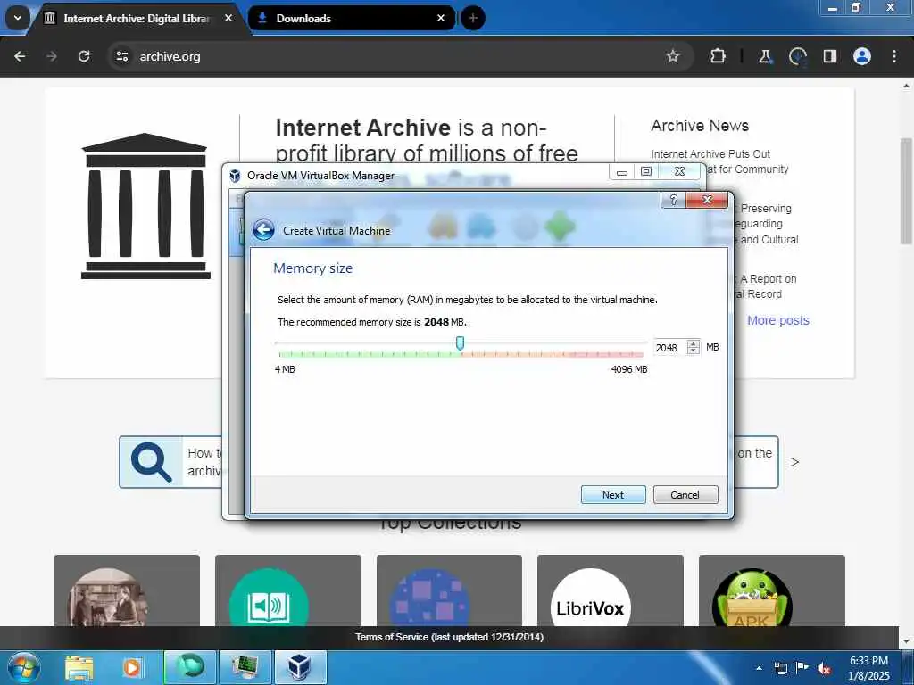Image resolution: width=914 pixels, height=685 pixels.
Task: Open the More posts link
Action: tap(777, 320)
